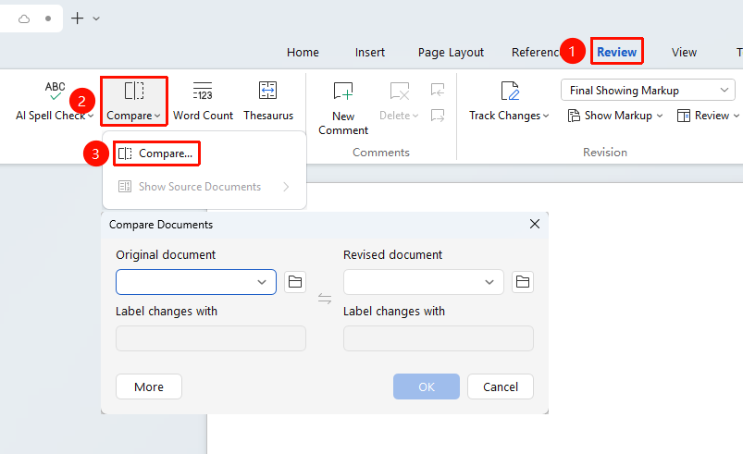The width and height of the screenshot is (743, 454).
Task: Open the Final Showing Markup dropdown
Action: tap(648, 90)
